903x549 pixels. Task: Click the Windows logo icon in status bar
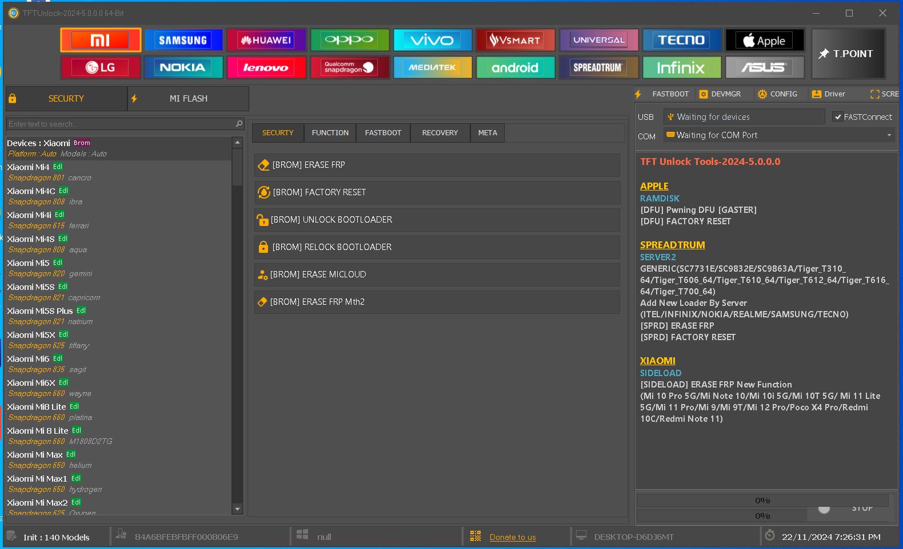coord(302,535)
